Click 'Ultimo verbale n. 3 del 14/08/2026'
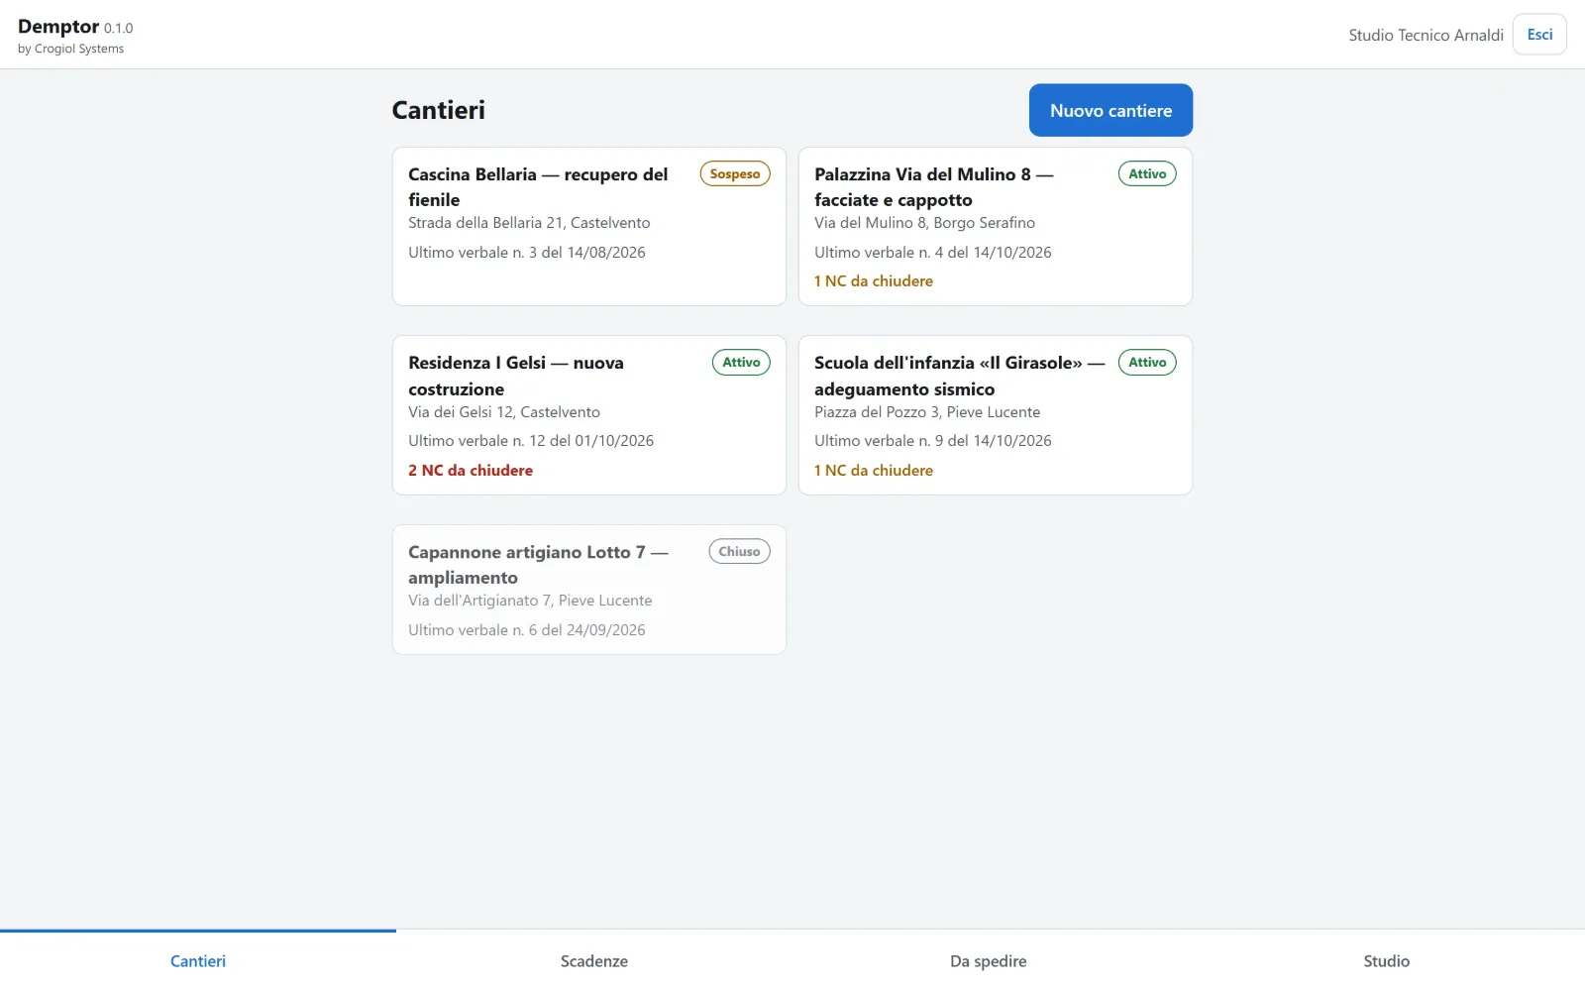1585x991 pixels. (527, 252)
